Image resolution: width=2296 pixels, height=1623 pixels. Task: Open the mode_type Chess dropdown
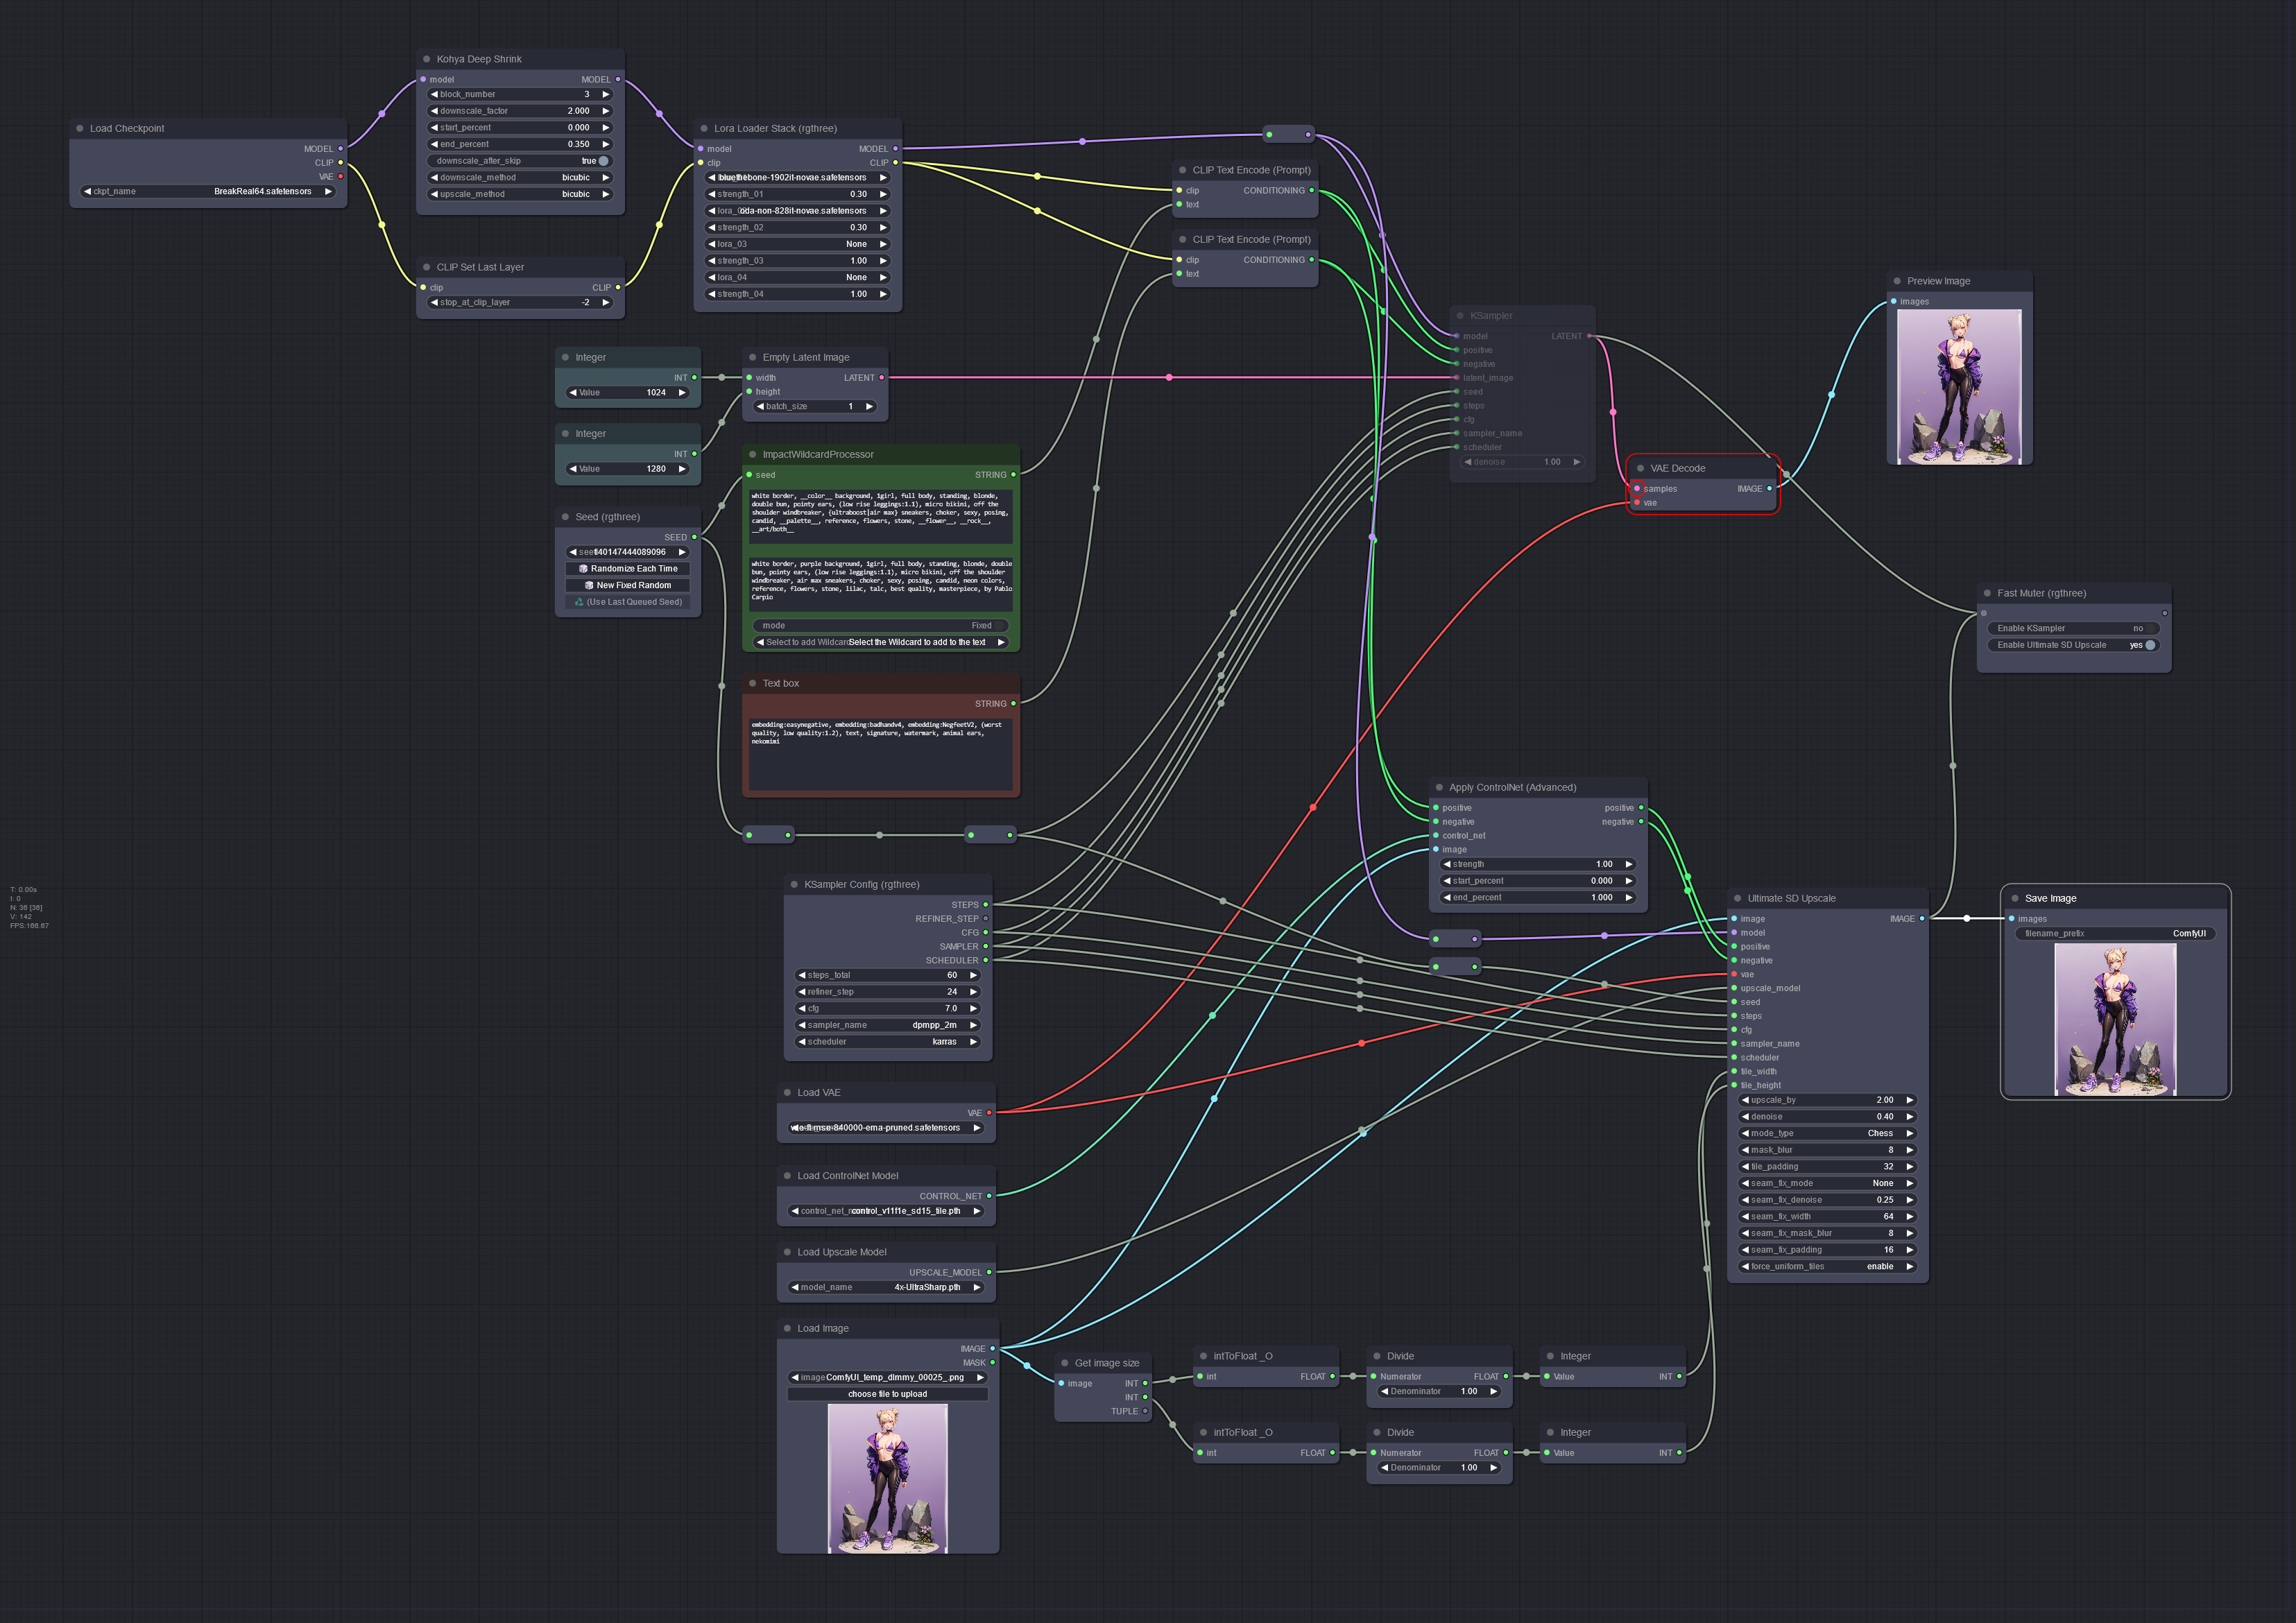click(1827, 1133)
